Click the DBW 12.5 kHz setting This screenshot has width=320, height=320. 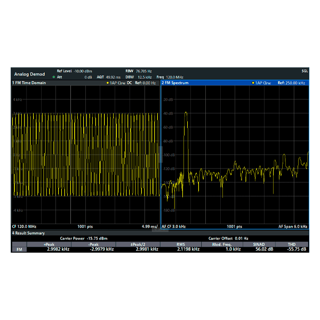point(139,77)
